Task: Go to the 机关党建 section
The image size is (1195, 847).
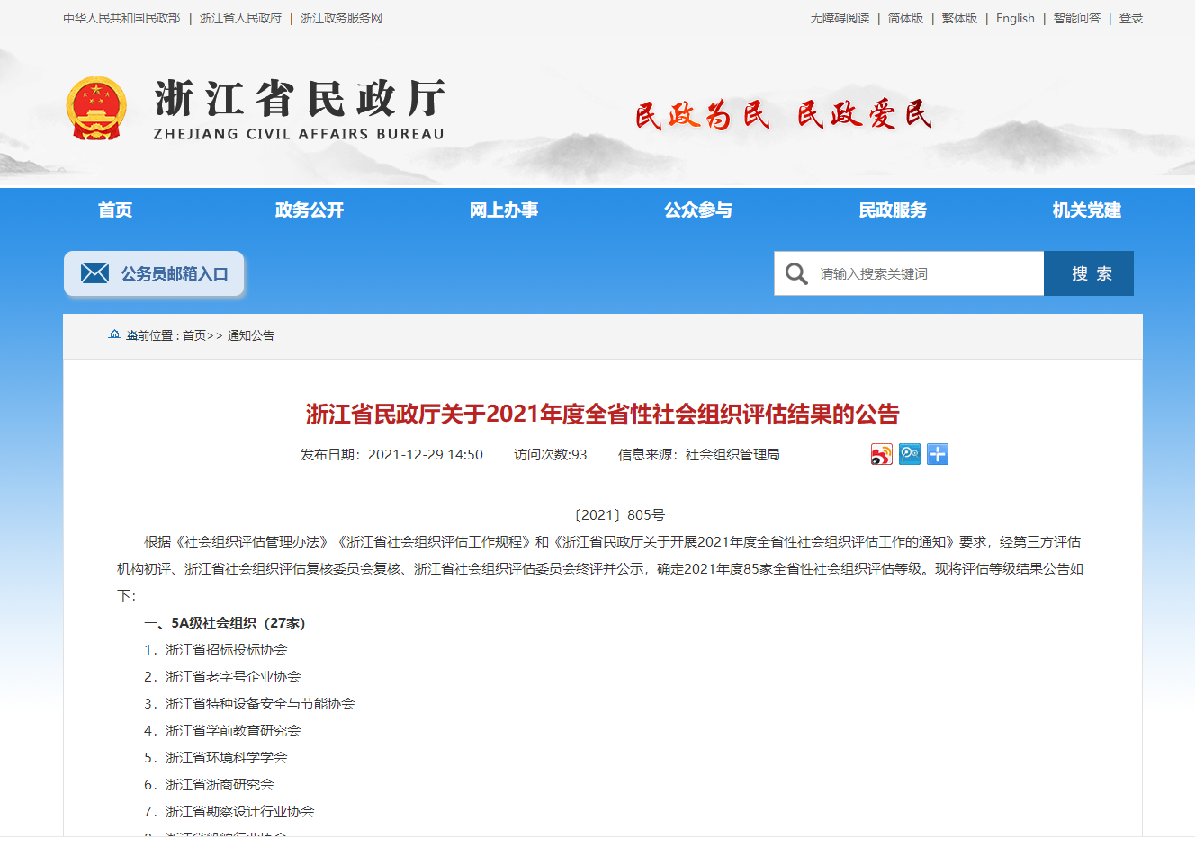Action: (1084, 210)
